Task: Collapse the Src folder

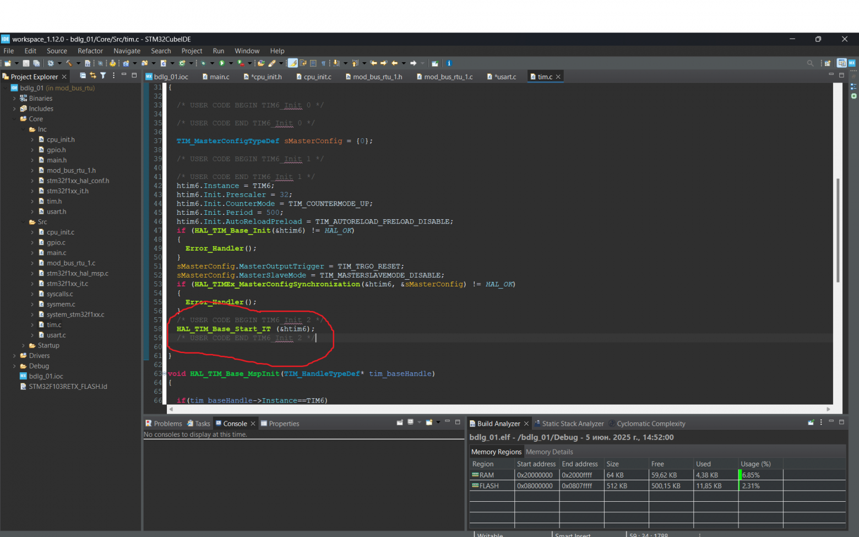Action: (x=23, y=222)
